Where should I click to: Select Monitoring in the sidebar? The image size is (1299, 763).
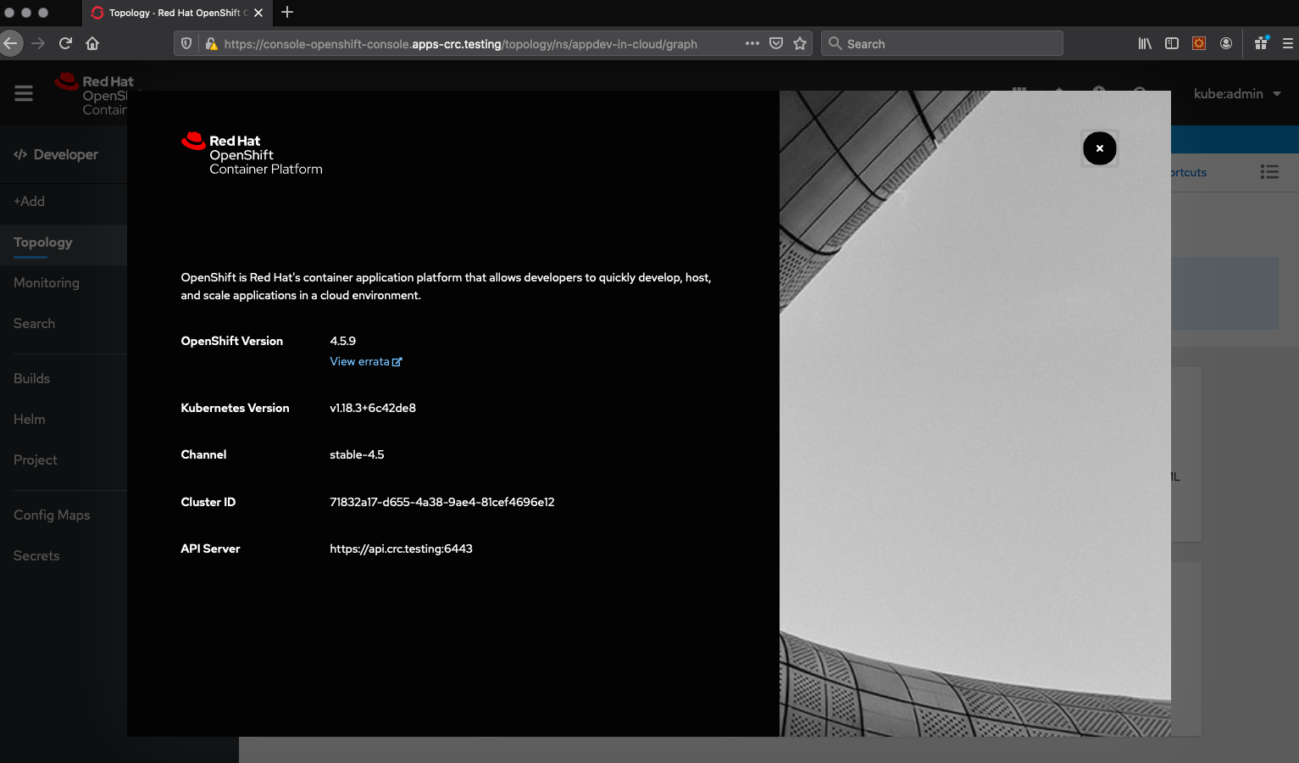pos(46,282)
